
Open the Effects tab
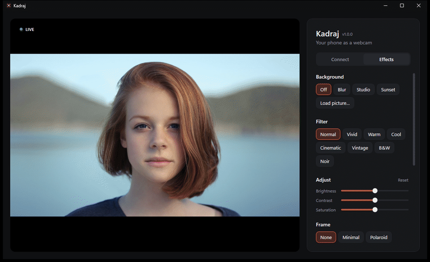[386, 59]
